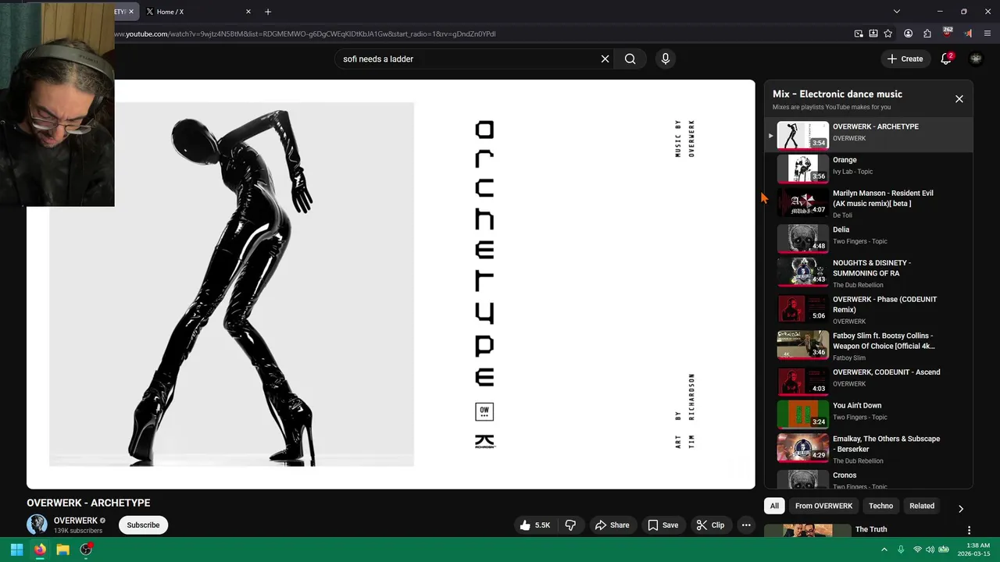
Task: Click the Clip button
Action: click(x=710, y=525)
